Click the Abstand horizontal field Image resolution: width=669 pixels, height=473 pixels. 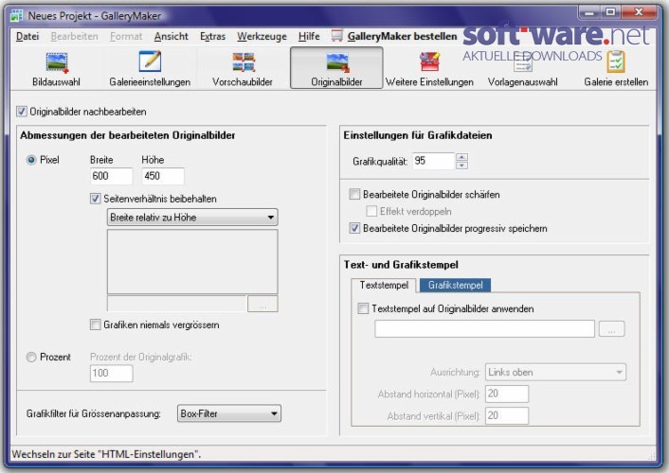point(507,394)
